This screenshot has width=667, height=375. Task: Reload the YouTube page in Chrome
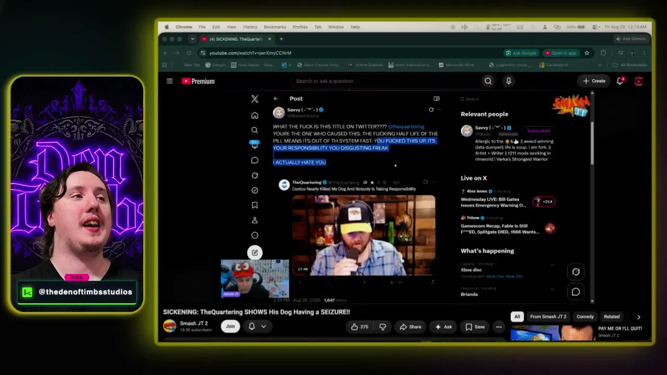189,53
